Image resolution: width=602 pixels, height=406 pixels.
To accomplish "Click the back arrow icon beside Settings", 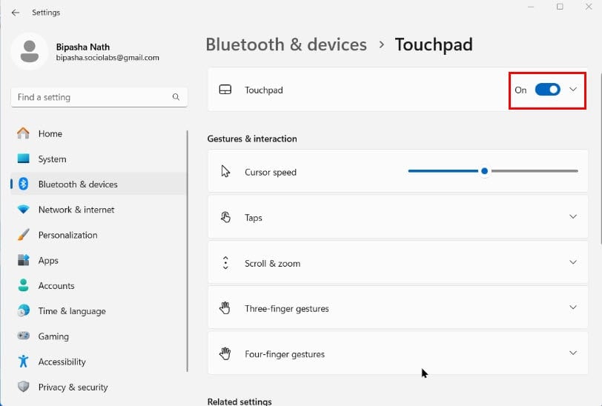I will tap(16, 13).
